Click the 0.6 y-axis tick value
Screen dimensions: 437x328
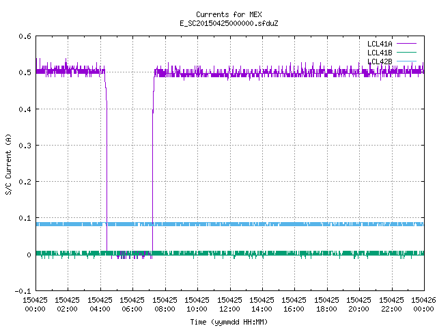[x=25, y=36]
